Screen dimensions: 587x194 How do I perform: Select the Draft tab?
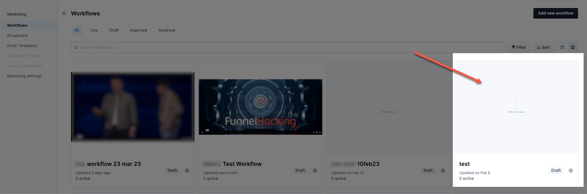(114, 30)
